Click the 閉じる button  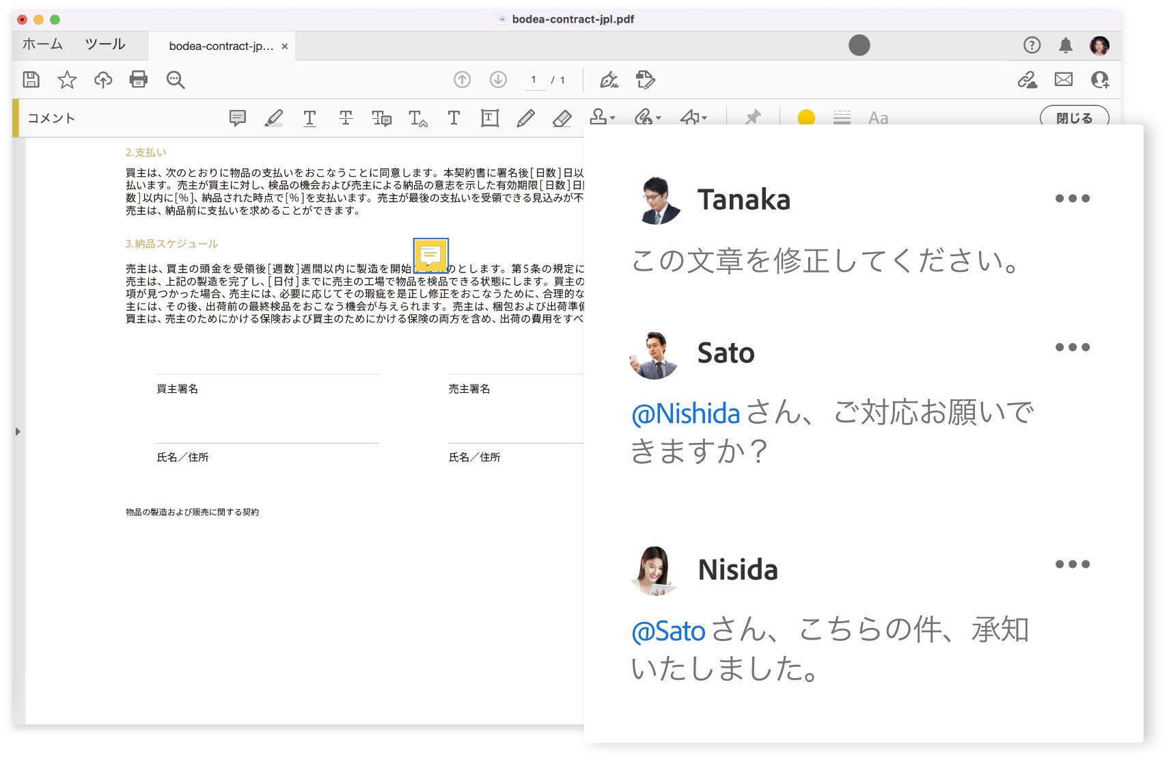click(x=1074, y=118)
